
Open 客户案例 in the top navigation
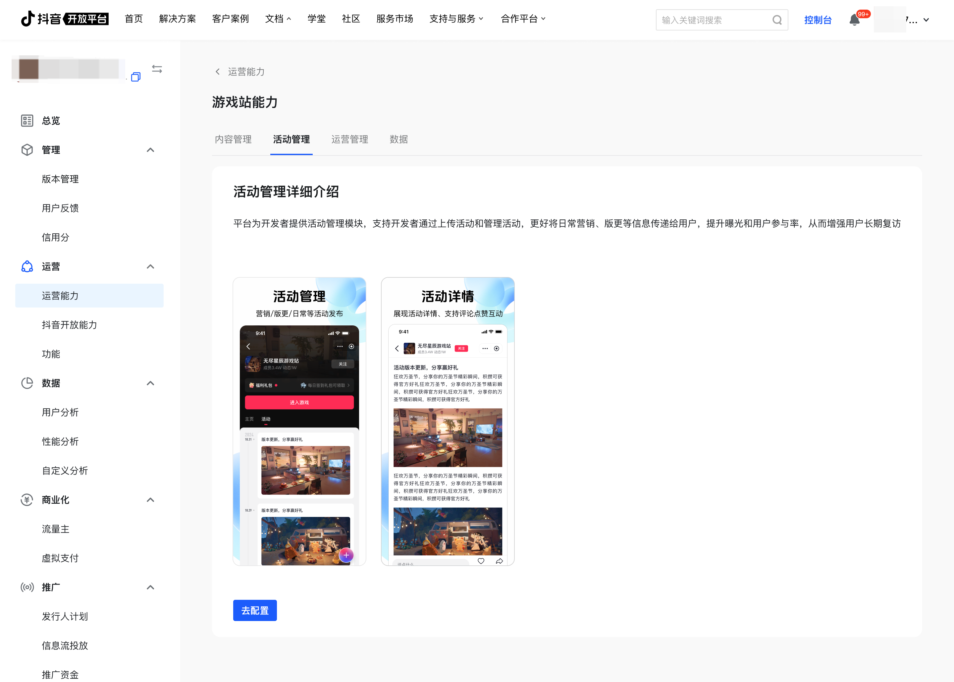click(x=231, y=19)
